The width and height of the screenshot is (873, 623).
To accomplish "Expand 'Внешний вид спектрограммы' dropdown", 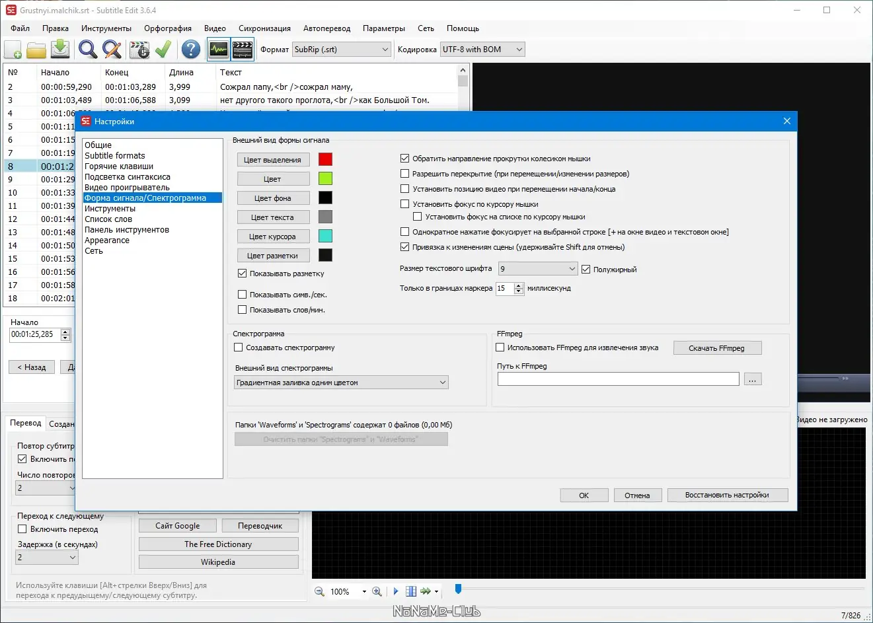I will coord(341,383).
